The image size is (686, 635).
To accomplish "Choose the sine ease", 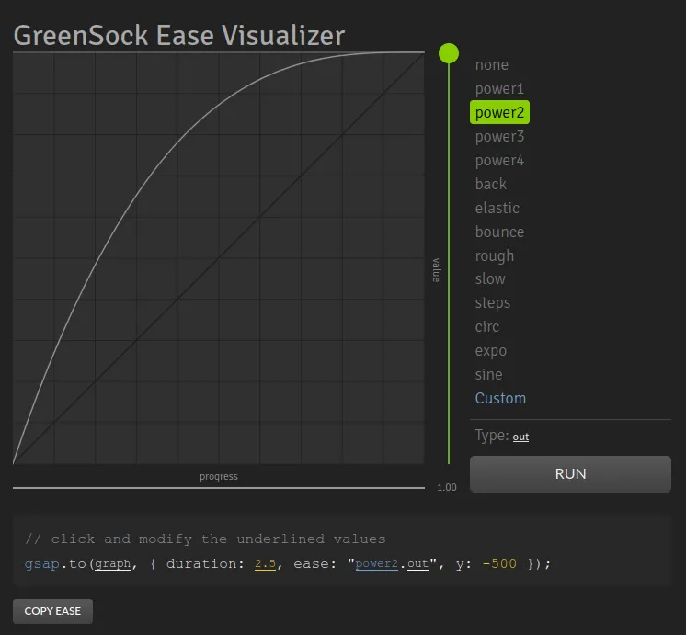I will [x=488, y=374].
